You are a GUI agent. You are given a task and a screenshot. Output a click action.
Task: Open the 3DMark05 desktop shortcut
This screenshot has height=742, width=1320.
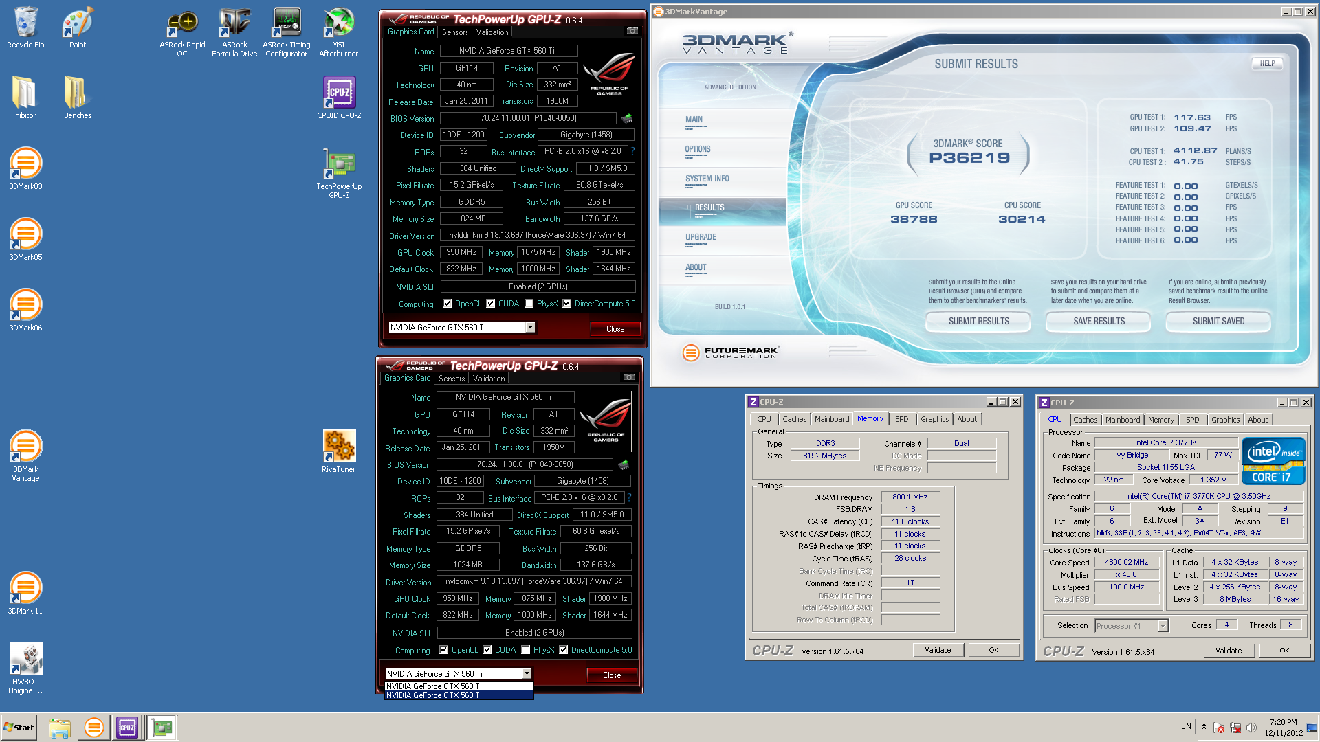(25, 239)
